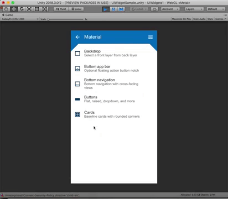
Task: Click the Play button
Action: (106, 9)
